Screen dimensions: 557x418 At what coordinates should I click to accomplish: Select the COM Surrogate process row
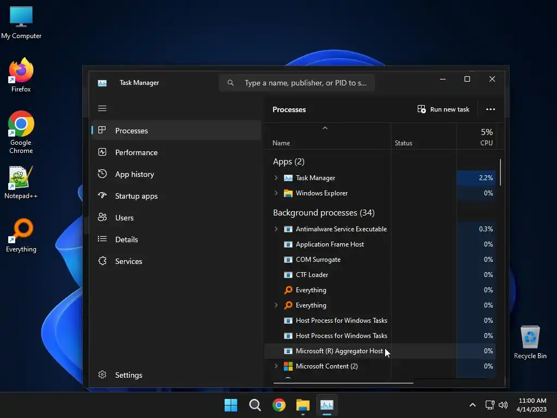[x=380, y=260]
